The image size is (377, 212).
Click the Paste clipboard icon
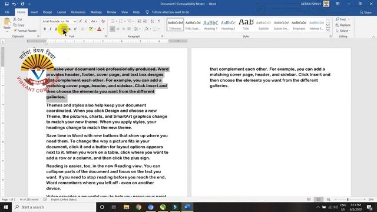(x=7, y=22)
